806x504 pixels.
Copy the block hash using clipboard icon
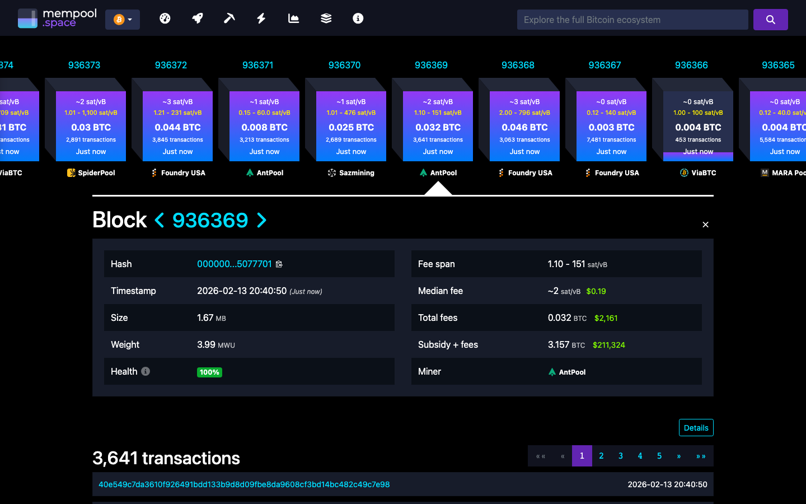click(x=279, y=264)
